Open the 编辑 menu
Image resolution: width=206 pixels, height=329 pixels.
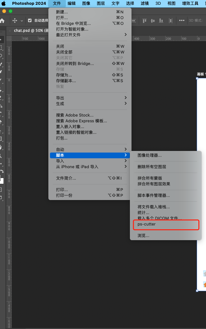(72, 4)
